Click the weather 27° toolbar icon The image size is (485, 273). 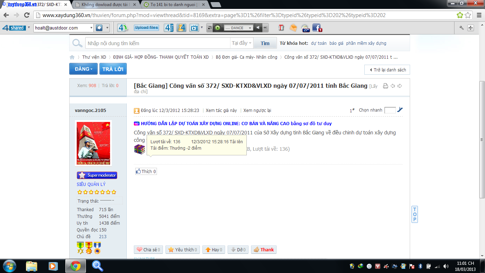(305, 28)
